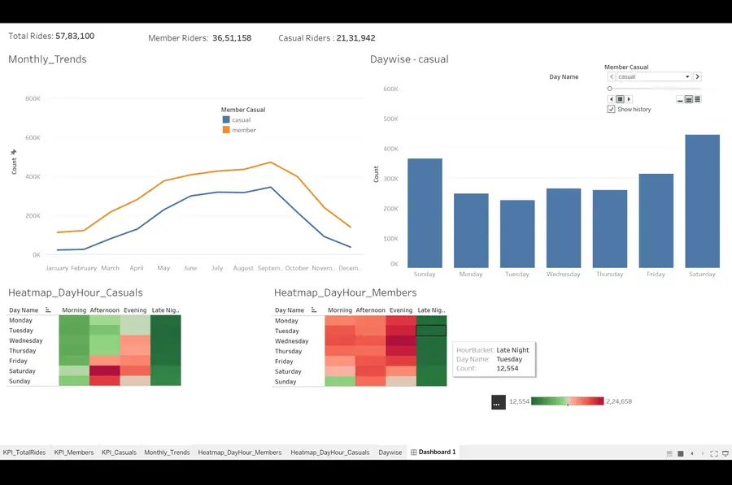732x485 pixels.
Task: Switch to Heatmap_DayHour_Casuals tab
Action: 330,453
